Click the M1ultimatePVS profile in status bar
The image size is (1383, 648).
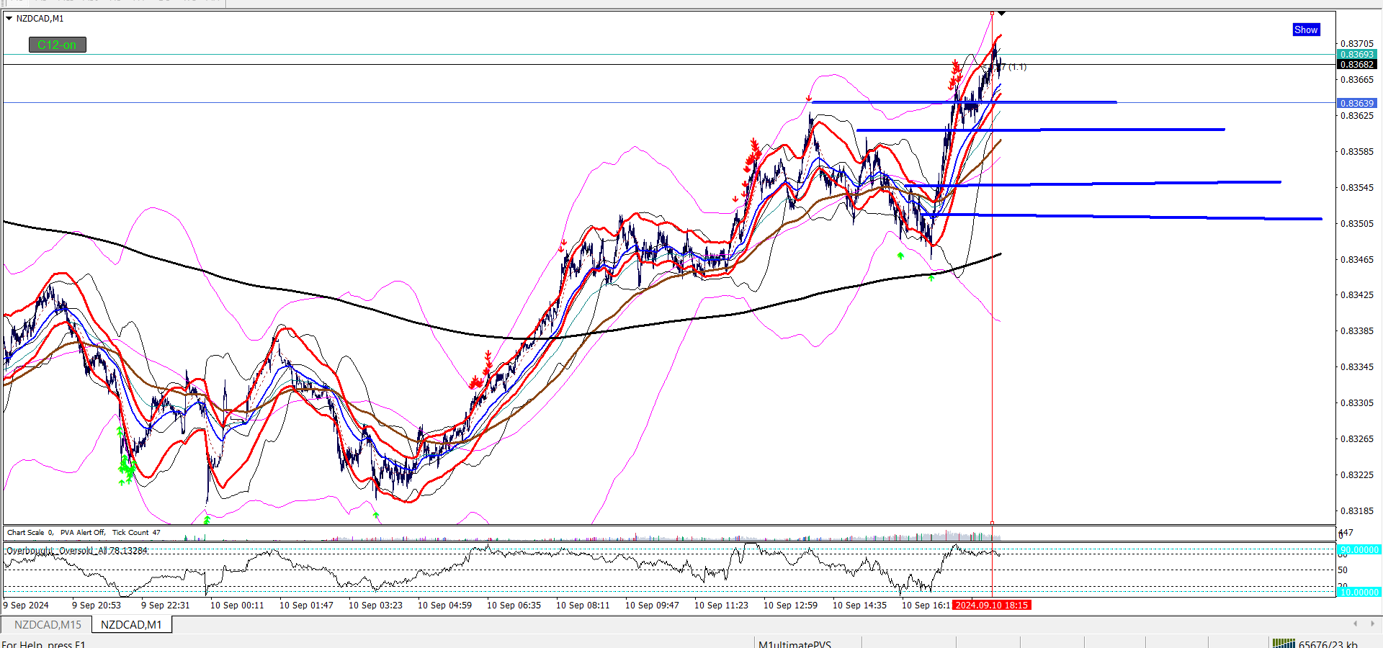pos(795,644)
